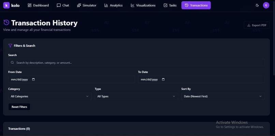275x136 pixels.
Task: Focus the transaction search field
Action: coord(136,63)
